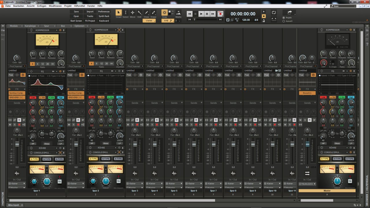This screenshot has width=370, height=208.
Task: Switch to the Mischpult tab
Action: pos(13,205)
